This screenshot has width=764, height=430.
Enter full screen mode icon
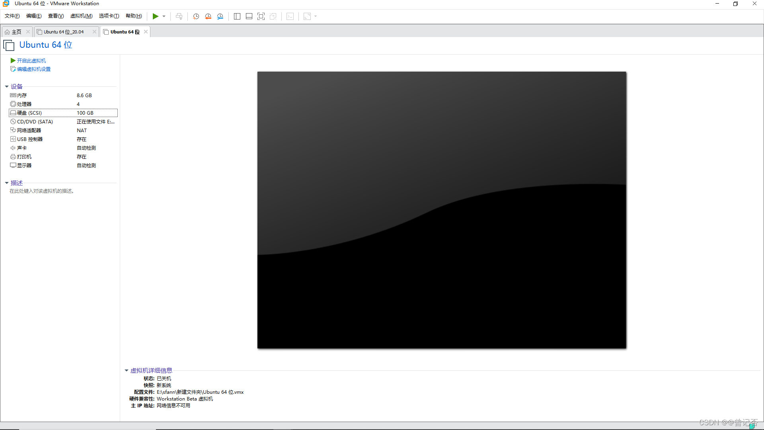pos(261,16)
